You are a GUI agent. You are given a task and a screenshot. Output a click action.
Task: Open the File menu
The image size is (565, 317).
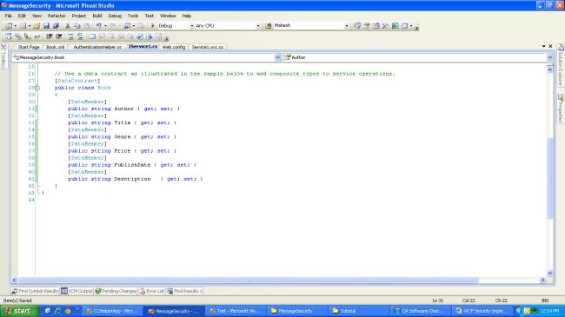(x=8, y=16)
